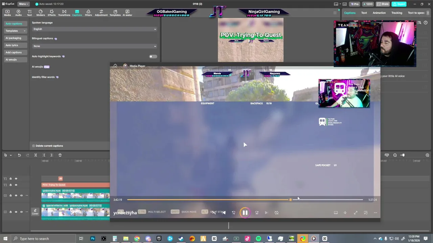Lock the Special effects video track
The width and height of the screenshot is (433, 243).
click(10, 212)
